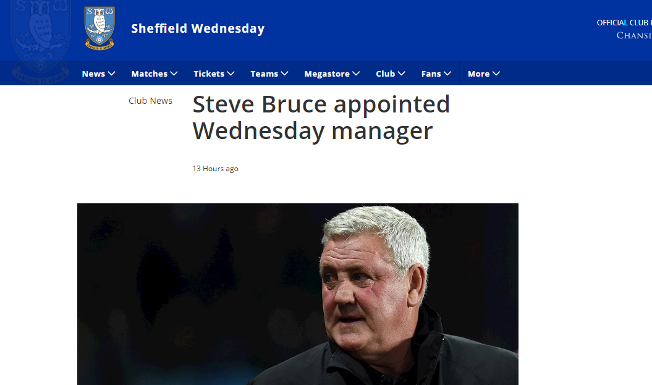Click the 13 Hours ago timestamp
Image resolution: width=652 pixels, height=385 pixels.
pos(215,169)
